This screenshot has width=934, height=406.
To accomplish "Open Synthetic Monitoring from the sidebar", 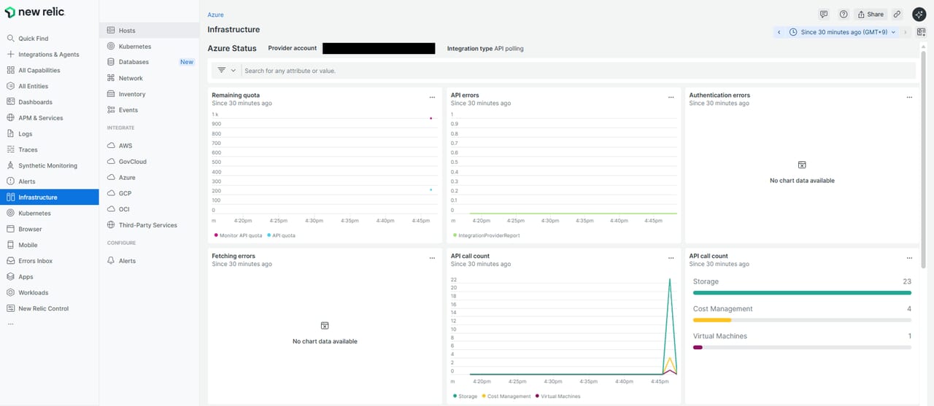I will (x=47, y=165).
